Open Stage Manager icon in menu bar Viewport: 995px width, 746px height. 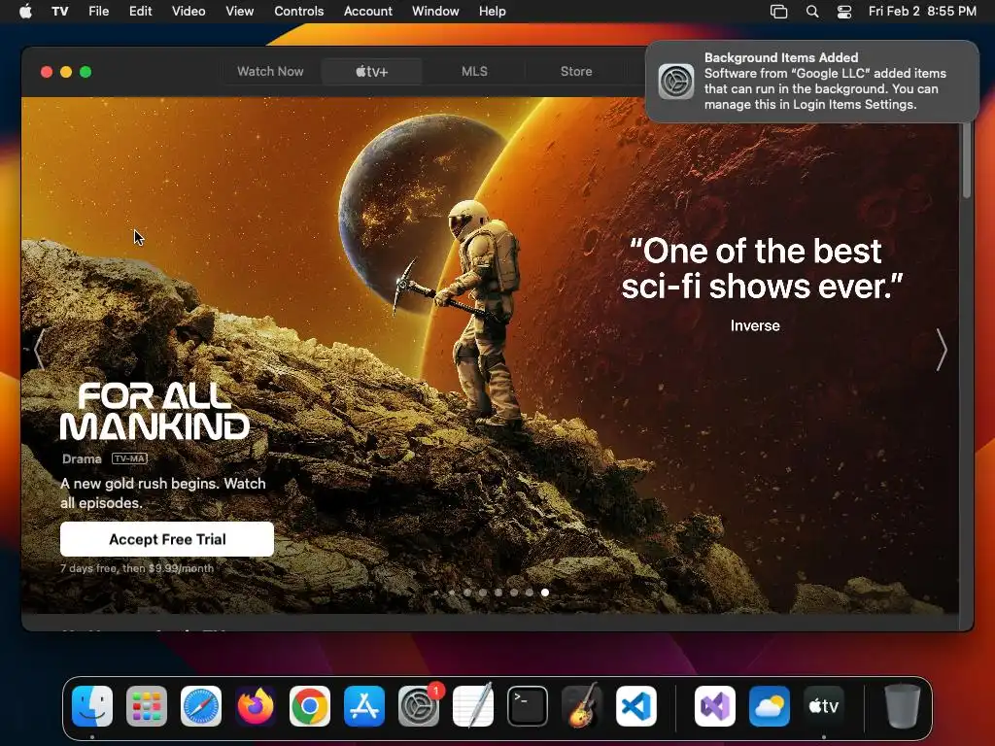(x=778, y=11)
